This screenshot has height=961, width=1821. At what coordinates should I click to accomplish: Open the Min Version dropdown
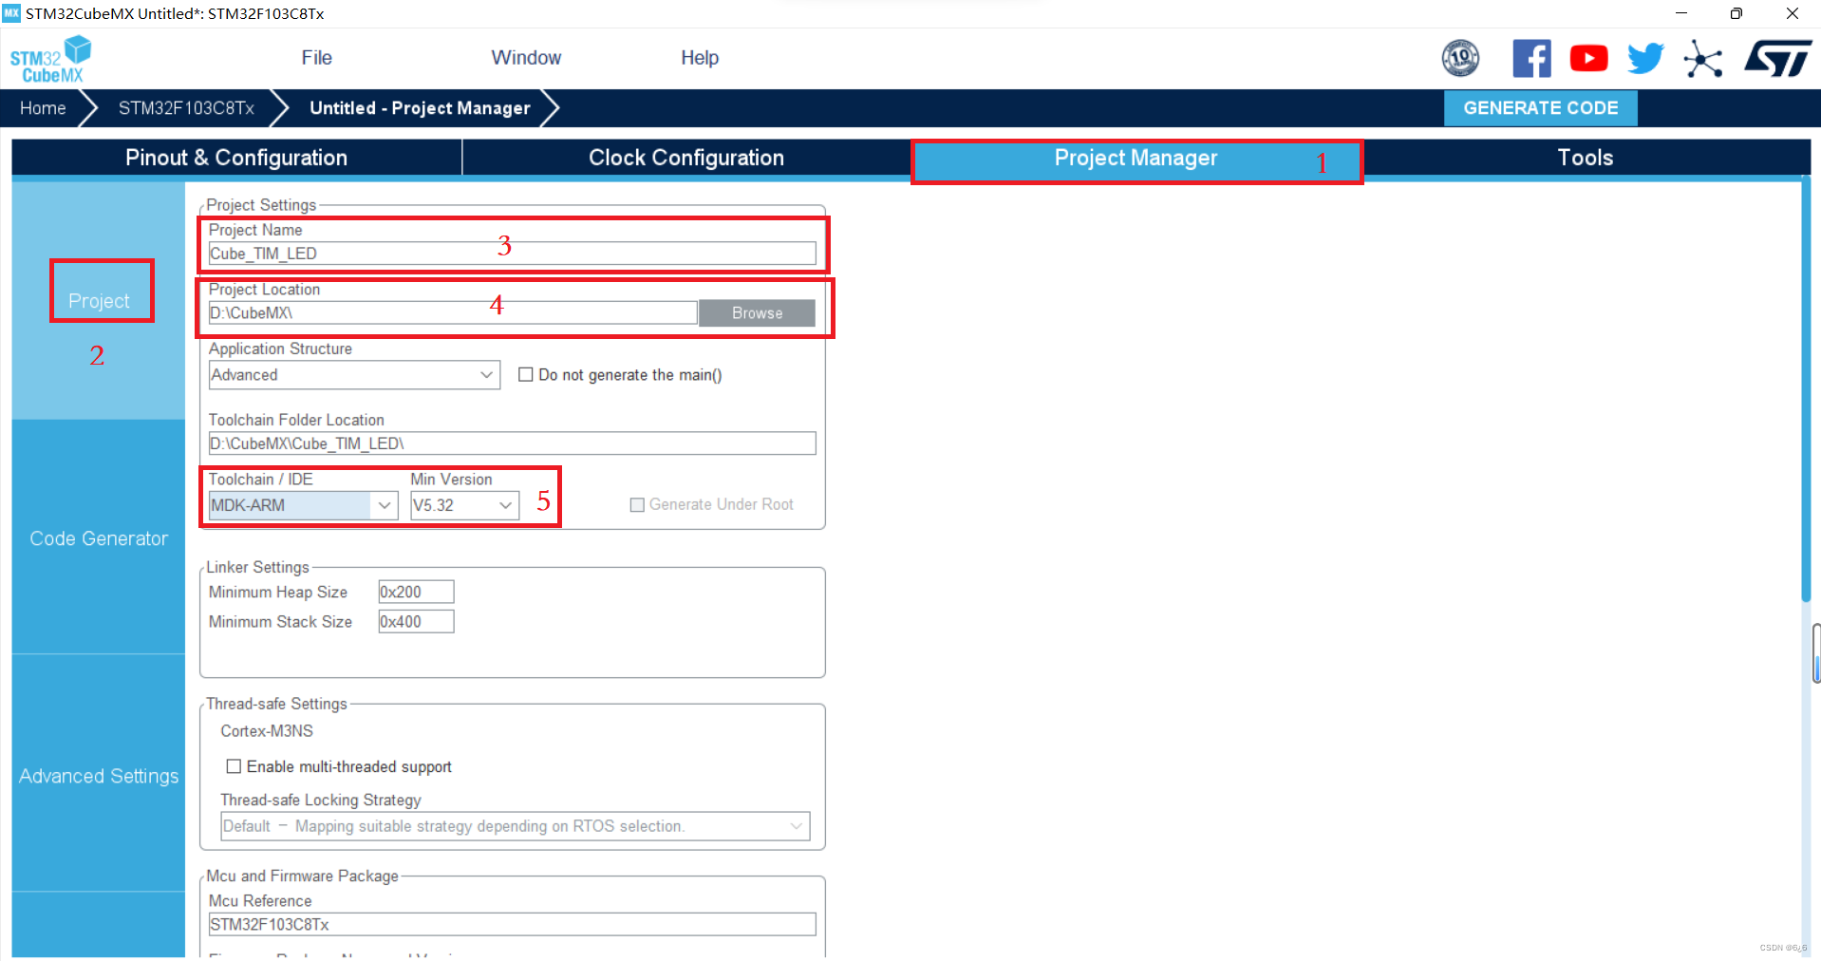(x=464, y=505)
